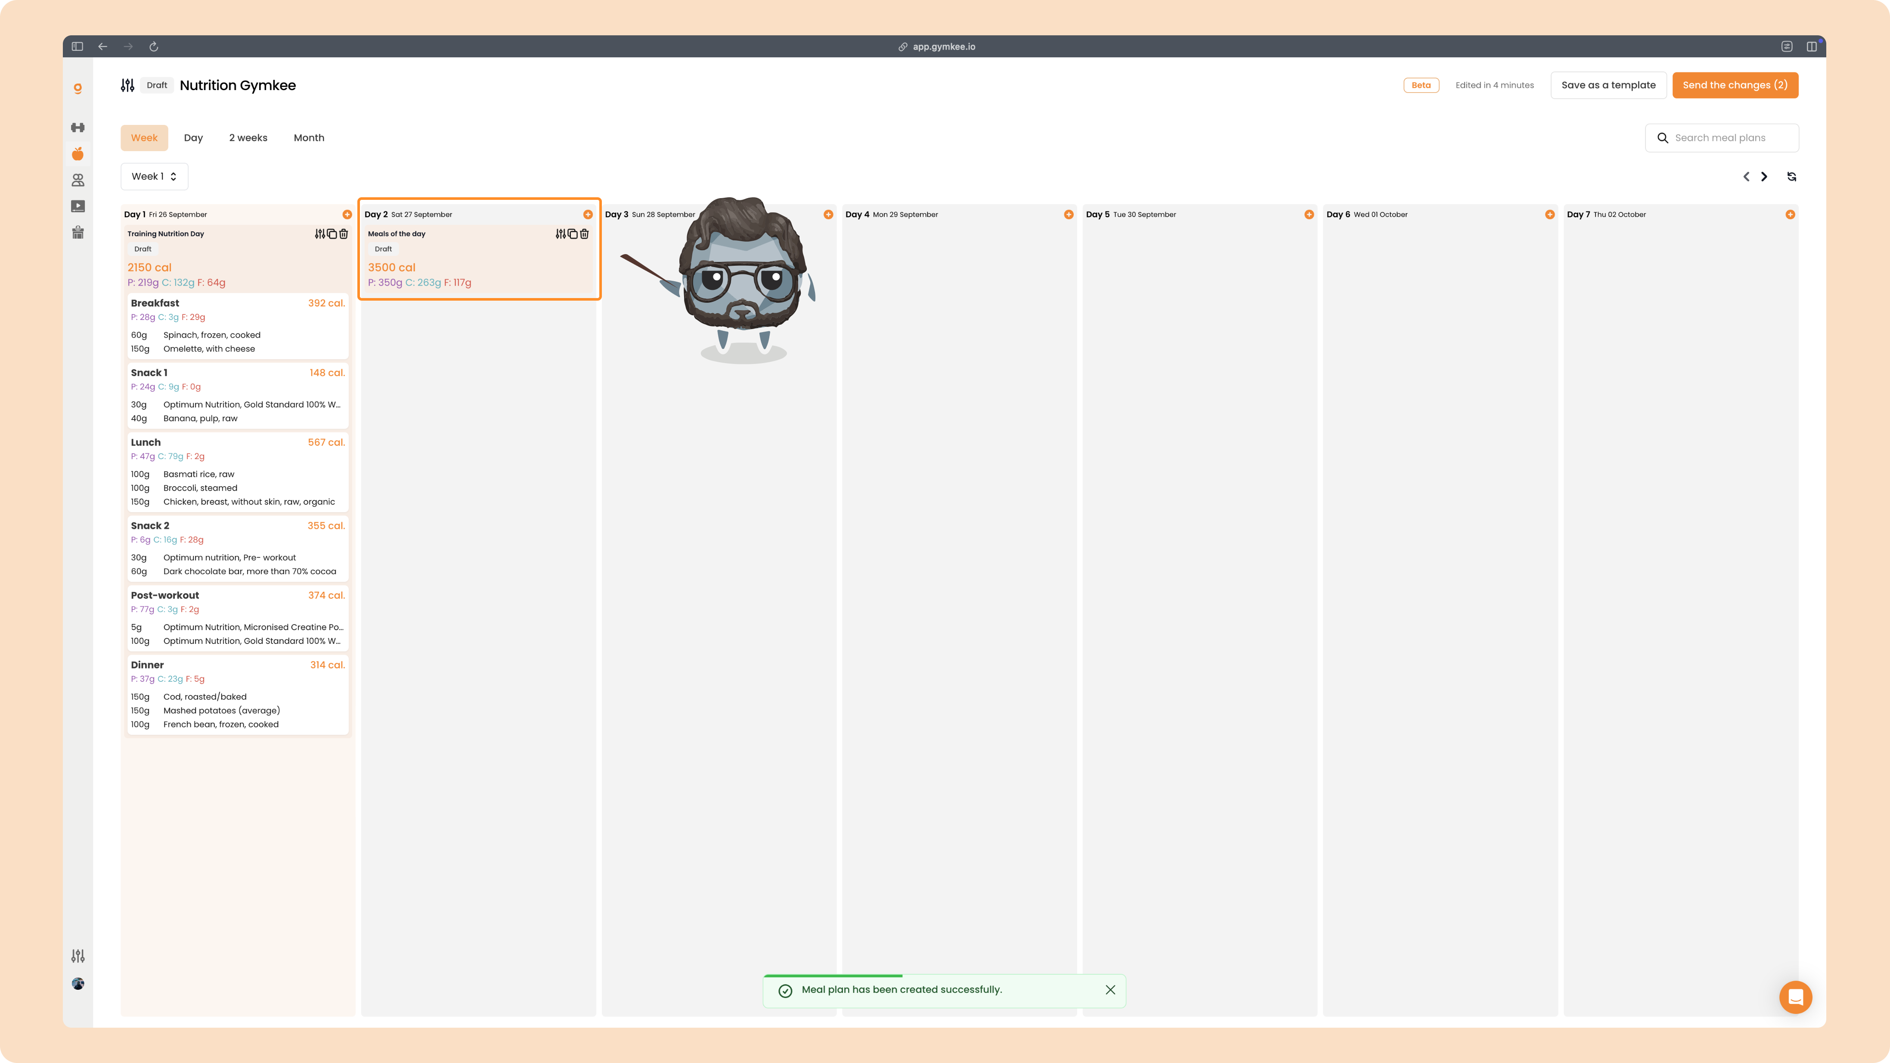Open the workouts dumbbell sidebar icon
Screen dimensions: 1890x1063
click(x=78, y=127)
